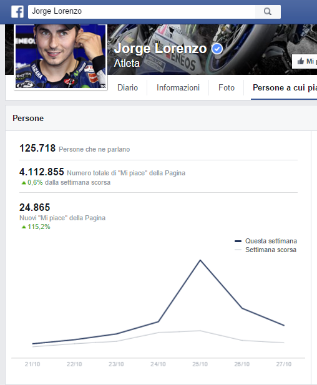317x385 pixels.
Task: Click the blue verified badge icon
Action: coord(217,49)
